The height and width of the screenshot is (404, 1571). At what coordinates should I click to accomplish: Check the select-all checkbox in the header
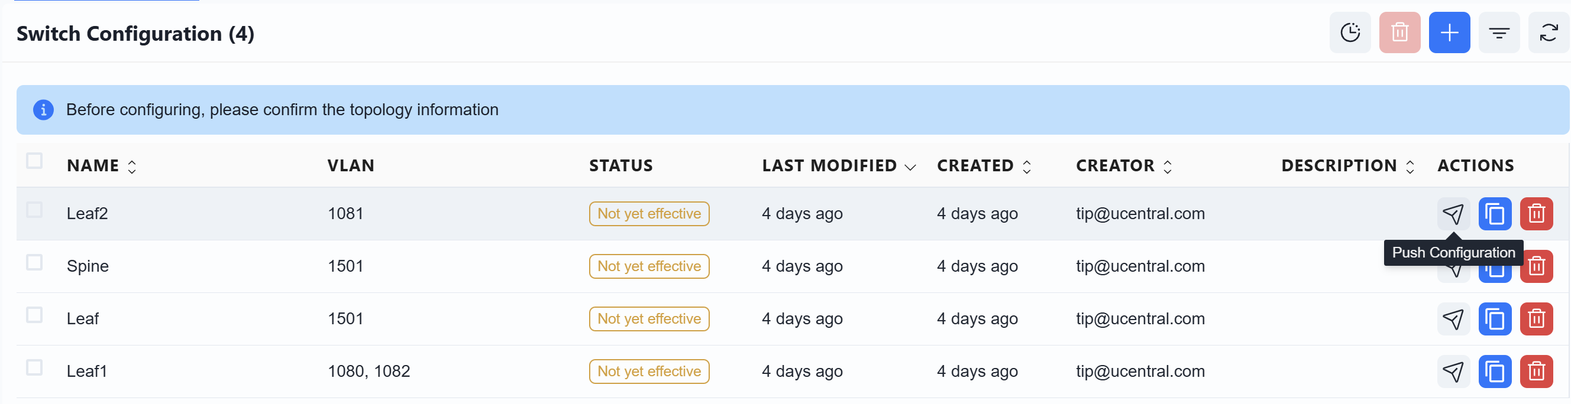tap(34, 161)
